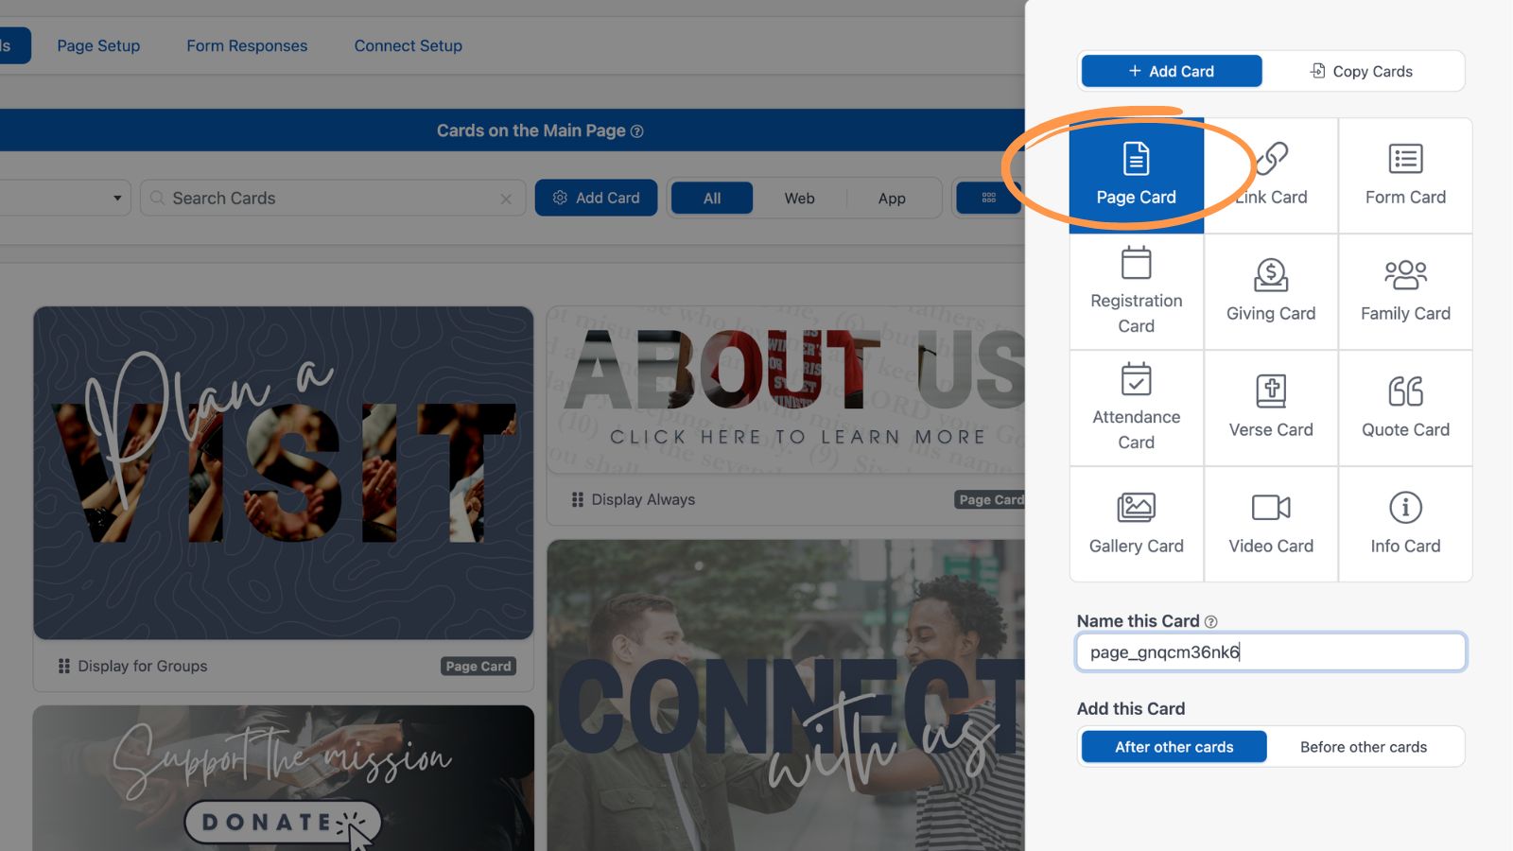This screenshot has width=1513, height=851.
Task: Choose the Link Card type
Action: (x=1271, y=175)
